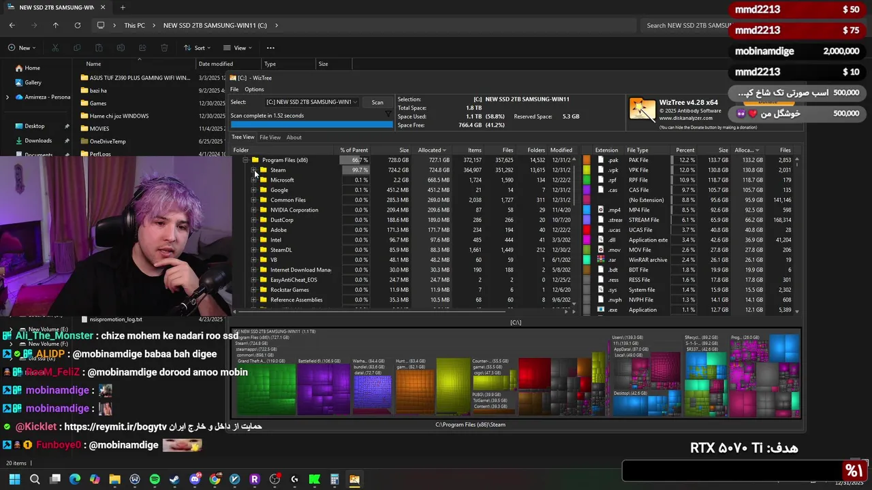The image size is (872, 490).
Task: Select the .rar WinRAR archive row icon
Action: [x=600, y=260]
